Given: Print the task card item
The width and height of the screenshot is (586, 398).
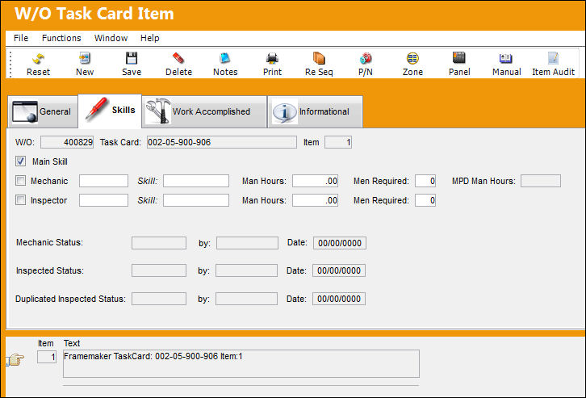Looking at the screenshot, I should coord(272,64).
